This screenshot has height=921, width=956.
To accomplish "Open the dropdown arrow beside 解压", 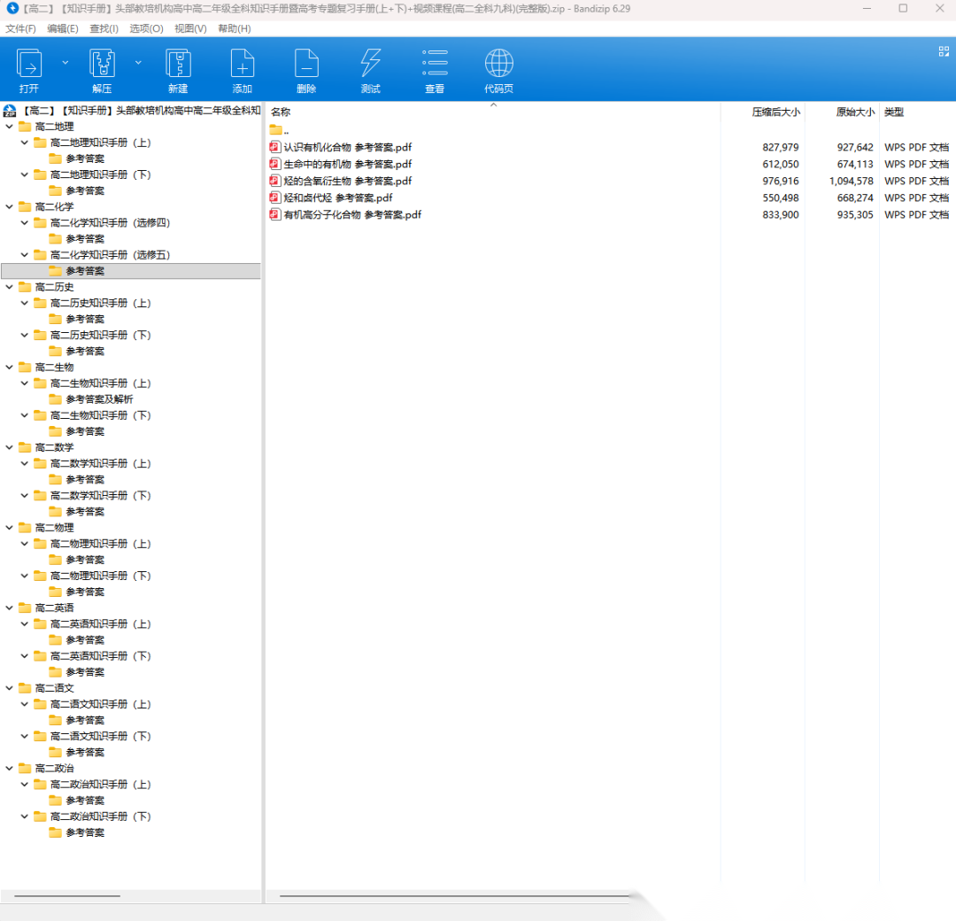I will 138,63.
